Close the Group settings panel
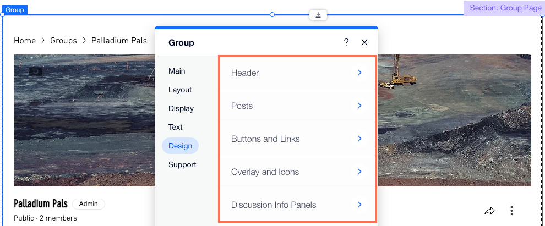The width and height of the screenshot is (545, 226). [x=364, y=42]
